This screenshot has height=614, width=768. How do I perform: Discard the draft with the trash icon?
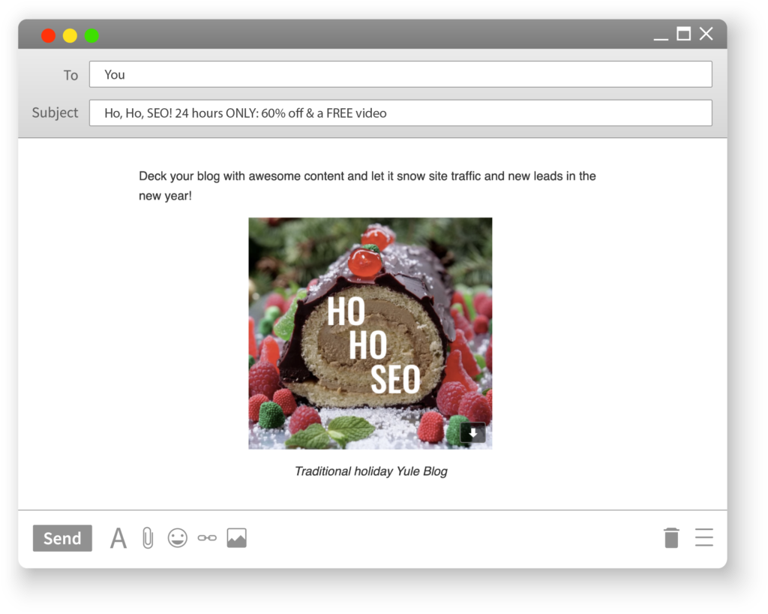pyautogui.click(x=671, y=537)
